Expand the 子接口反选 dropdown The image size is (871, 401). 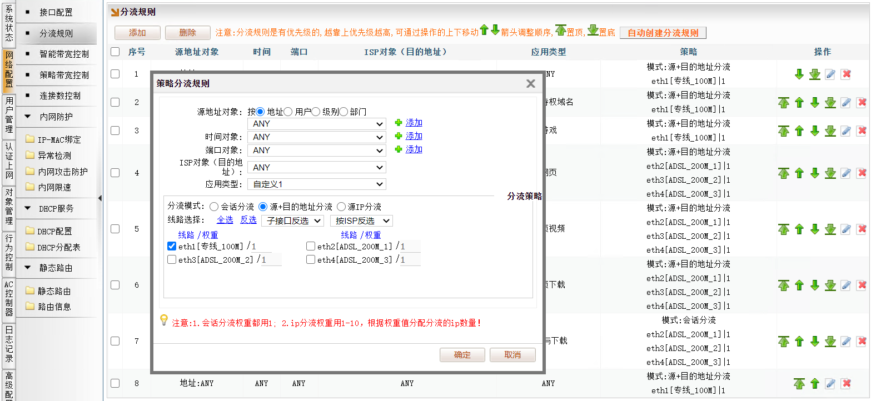[x=292, y=220]
